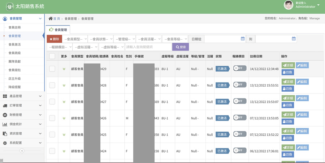The image size is (325, 163).
Task: Select the 會員管理 tab above the table
Action: (58, 30)
